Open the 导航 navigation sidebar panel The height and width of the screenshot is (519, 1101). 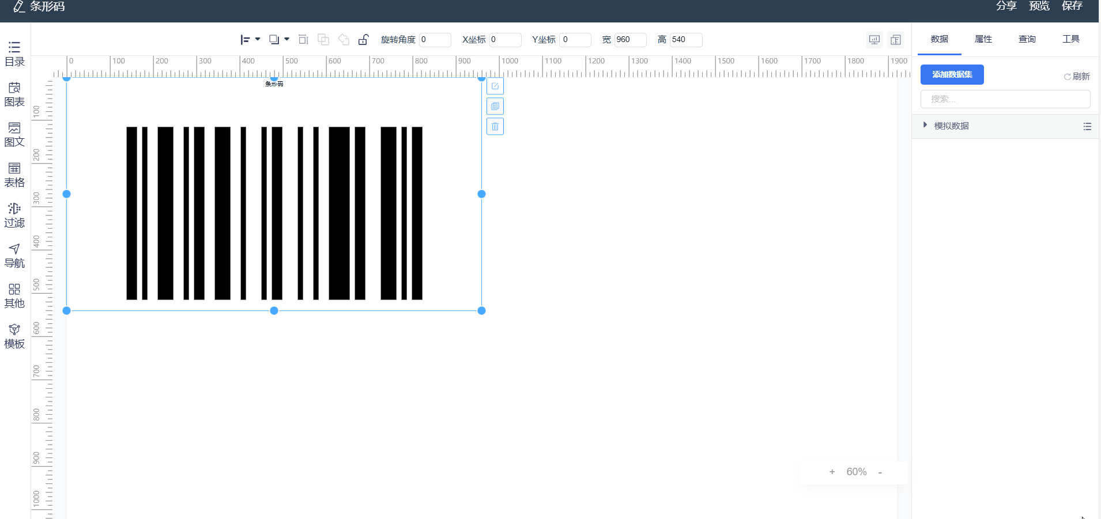point(14,256)
